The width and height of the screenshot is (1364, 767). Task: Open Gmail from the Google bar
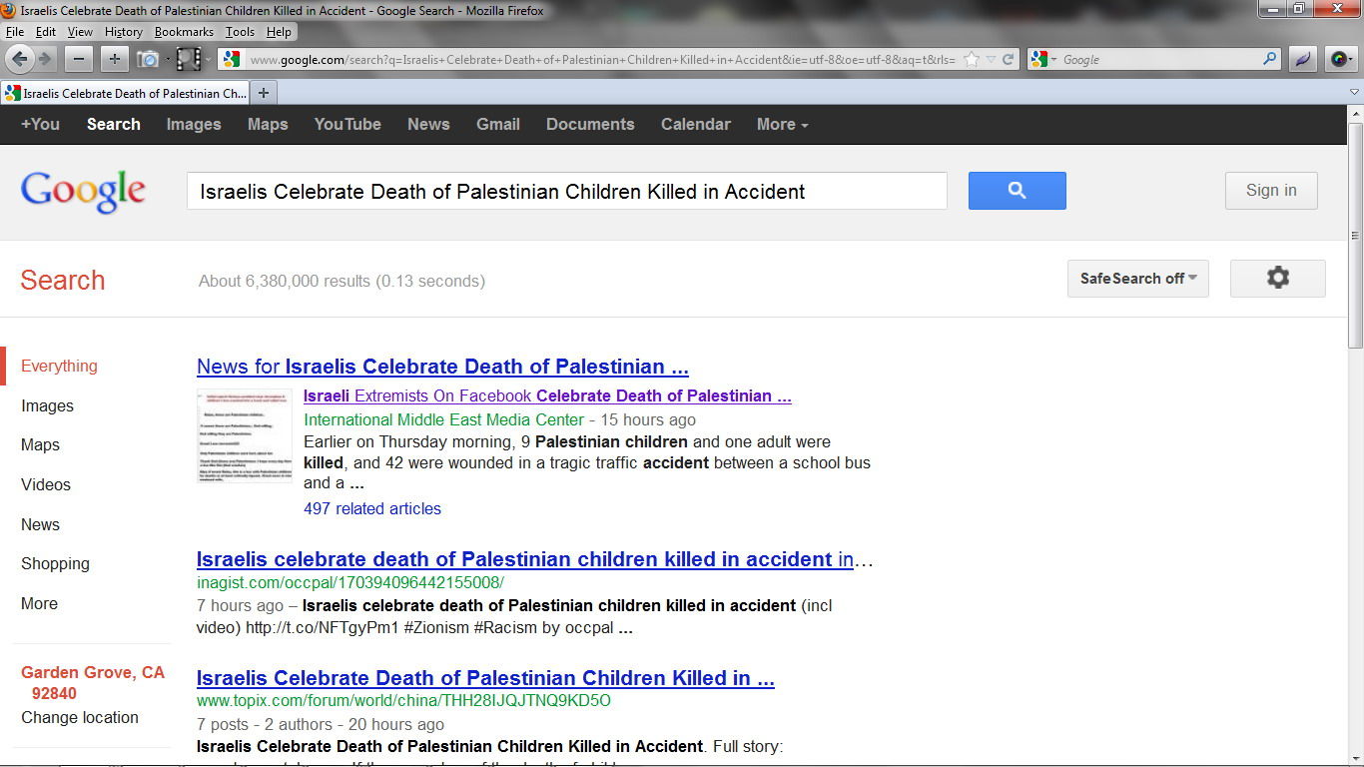[498, 124]
